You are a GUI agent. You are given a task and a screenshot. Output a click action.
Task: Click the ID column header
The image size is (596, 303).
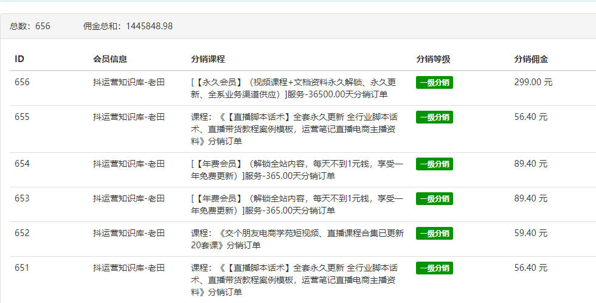coord(19,59)
